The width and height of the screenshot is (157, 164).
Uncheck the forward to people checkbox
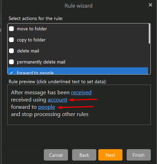tap(11, 73)
